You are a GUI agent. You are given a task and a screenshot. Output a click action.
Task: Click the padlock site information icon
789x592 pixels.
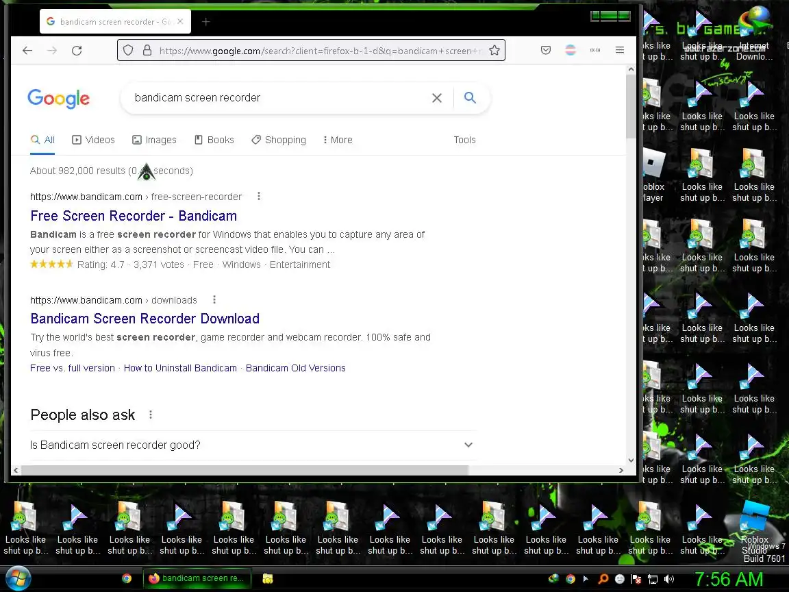tap(147, 50)
